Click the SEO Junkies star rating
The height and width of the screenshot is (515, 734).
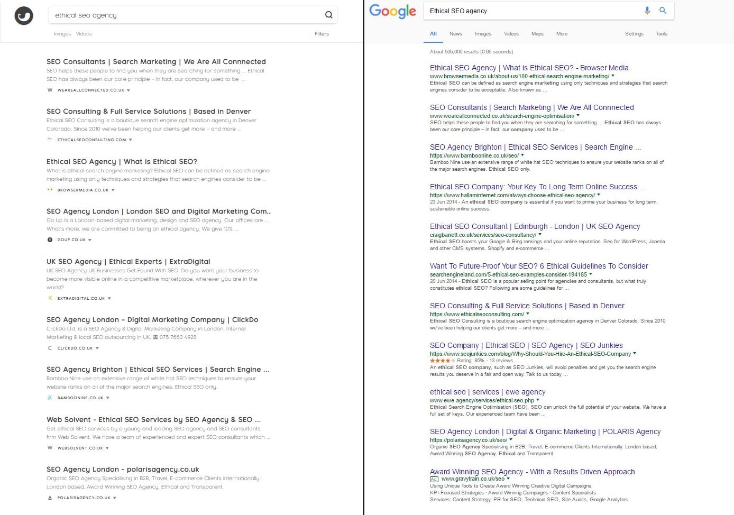click(442, 361)
